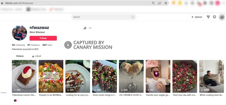
Task: Open the couch video with 1098 views
Action: (211, 76)
